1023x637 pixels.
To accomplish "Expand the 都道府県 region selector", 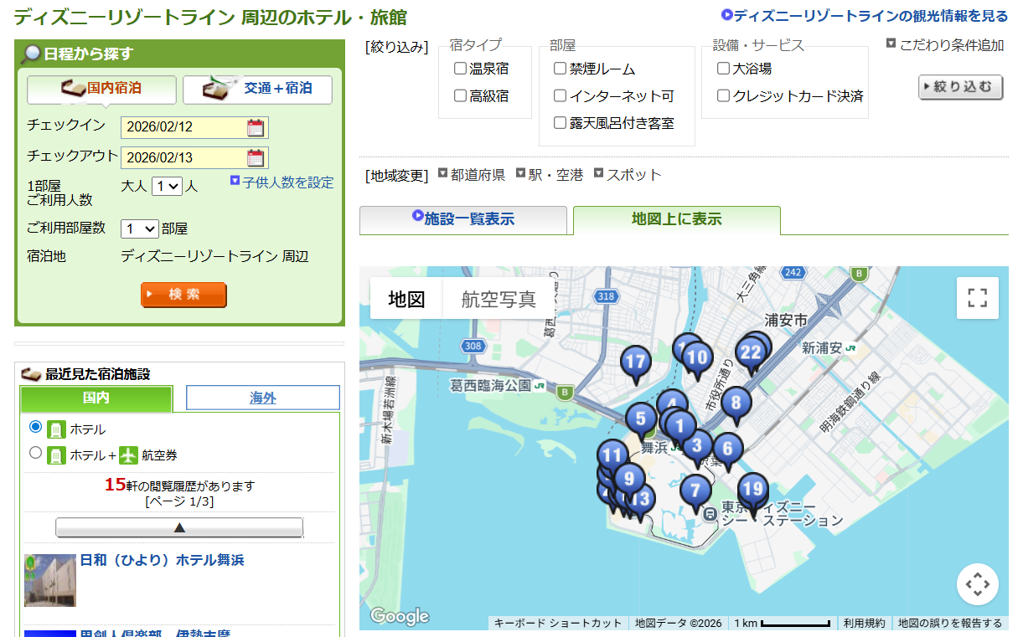I will point(472,175).
